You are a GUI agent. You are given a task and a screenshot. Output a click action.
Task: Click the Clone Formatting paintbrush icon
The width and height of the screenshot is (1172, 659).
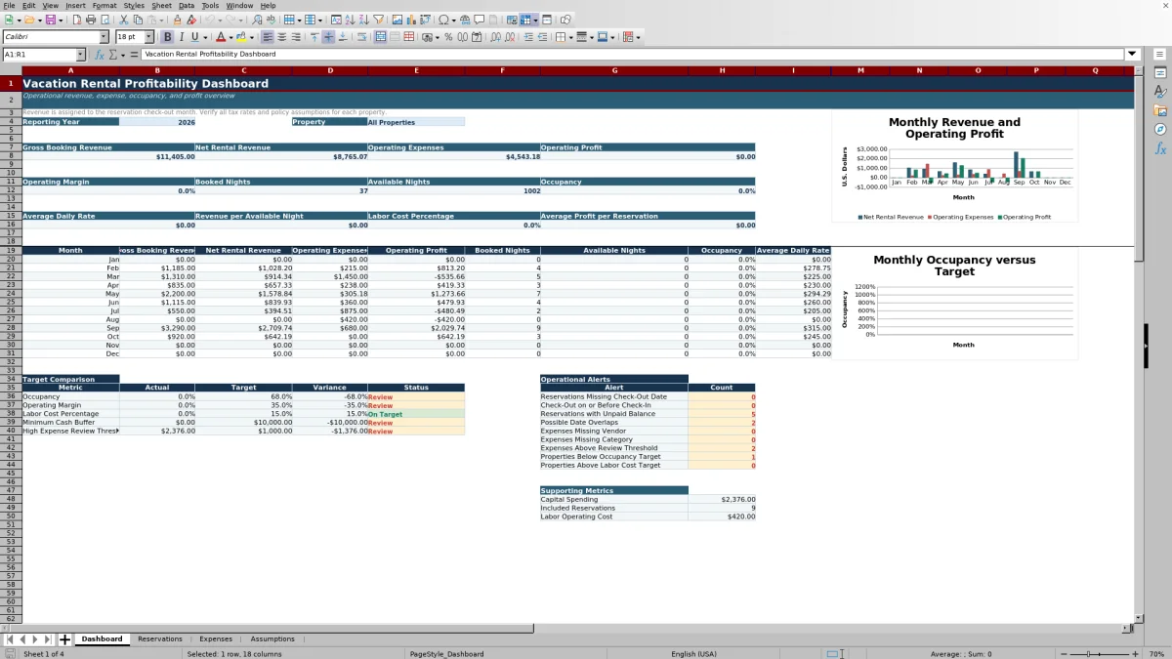(177, 20)
